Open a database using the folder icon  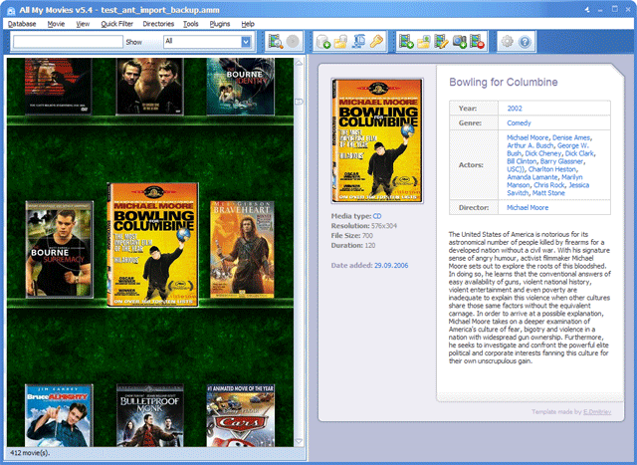coord(340,42)
